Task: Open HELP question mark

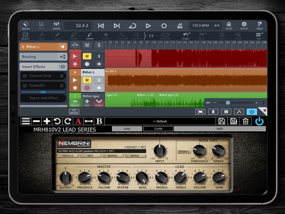Action: pyautogui.click(x=259, y=26)
